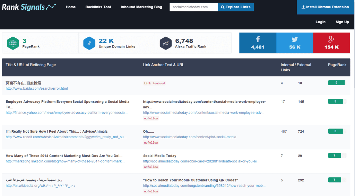
Task: Open the Facebook shares tile
Action: click(x=258, y=43)
